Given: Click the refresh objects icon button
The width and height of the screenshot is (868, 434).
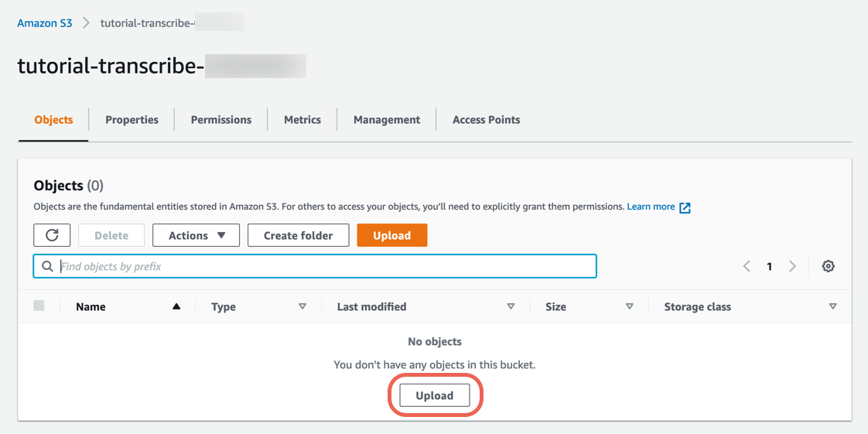Looking at the screenshot, I should 52,235.
